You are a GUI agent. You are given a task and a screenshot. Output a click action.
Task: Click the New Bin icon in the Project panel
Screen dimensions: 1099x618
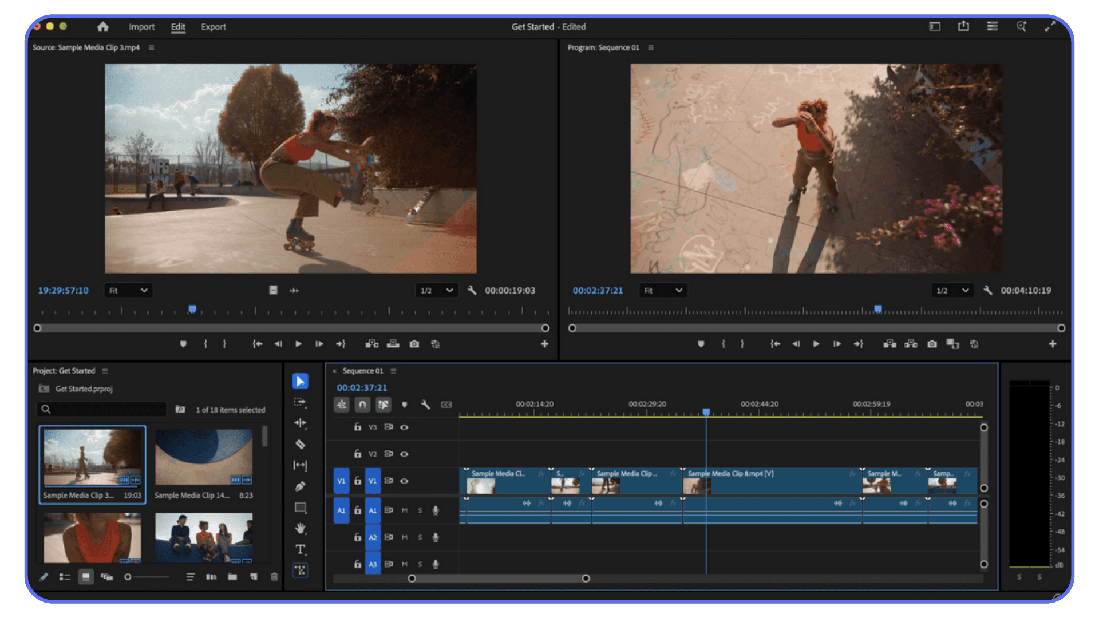coord(232,577)
